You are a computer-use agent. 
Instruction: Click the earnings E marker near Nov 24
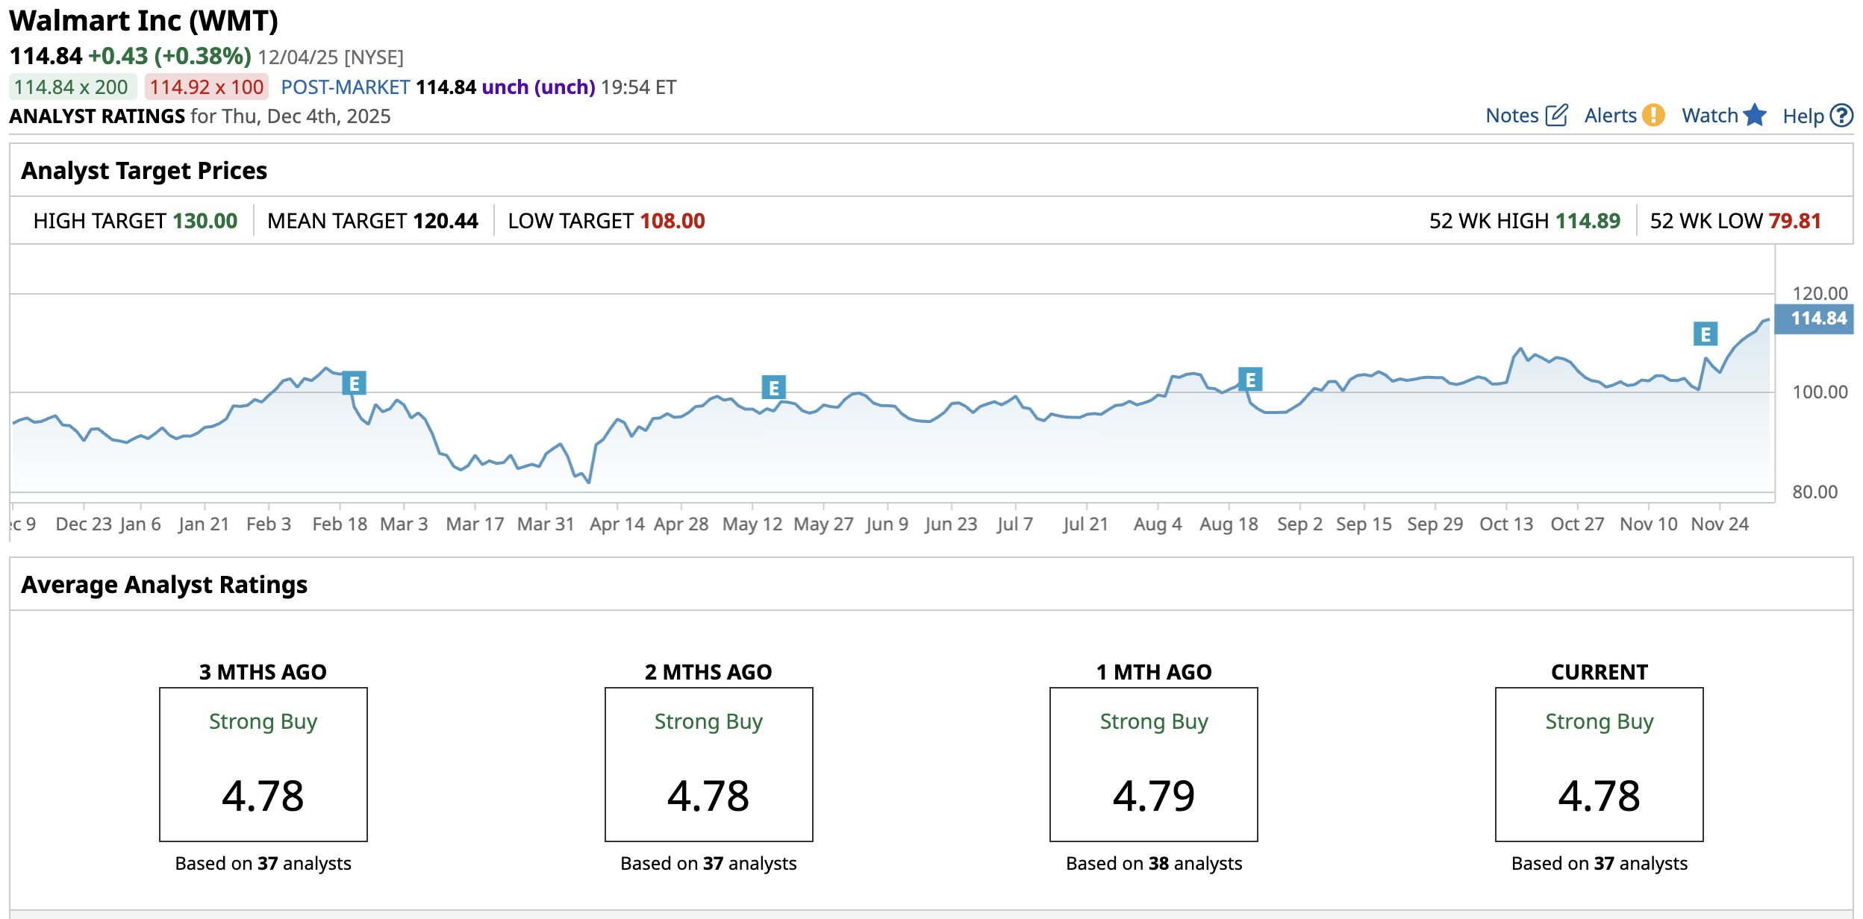pos(1706,334)
